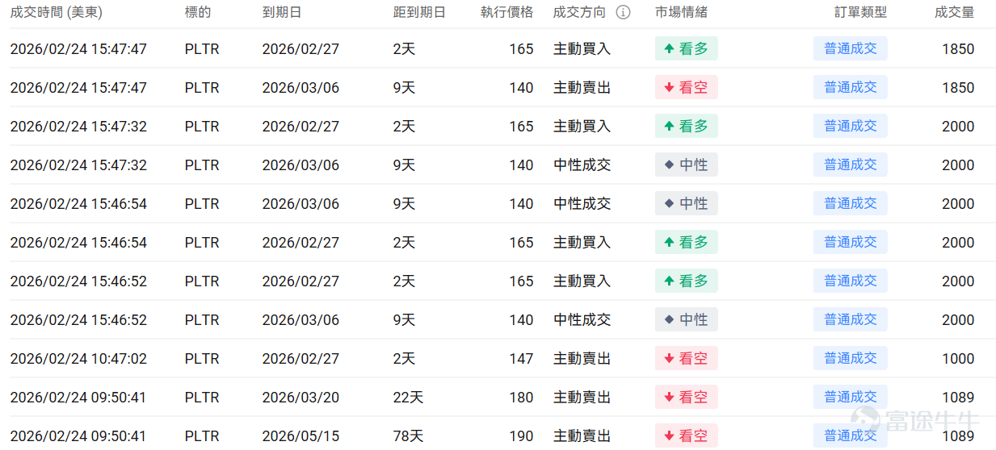Click 普通成交 in the strike 180 row
The width and height of the screenshot is (996, 450).
(x=851, y=397)
